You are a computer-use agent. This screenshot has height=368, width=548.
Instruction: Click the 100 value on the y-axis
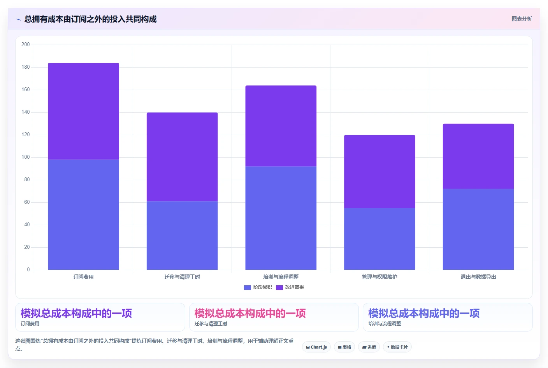click(26, 157)
